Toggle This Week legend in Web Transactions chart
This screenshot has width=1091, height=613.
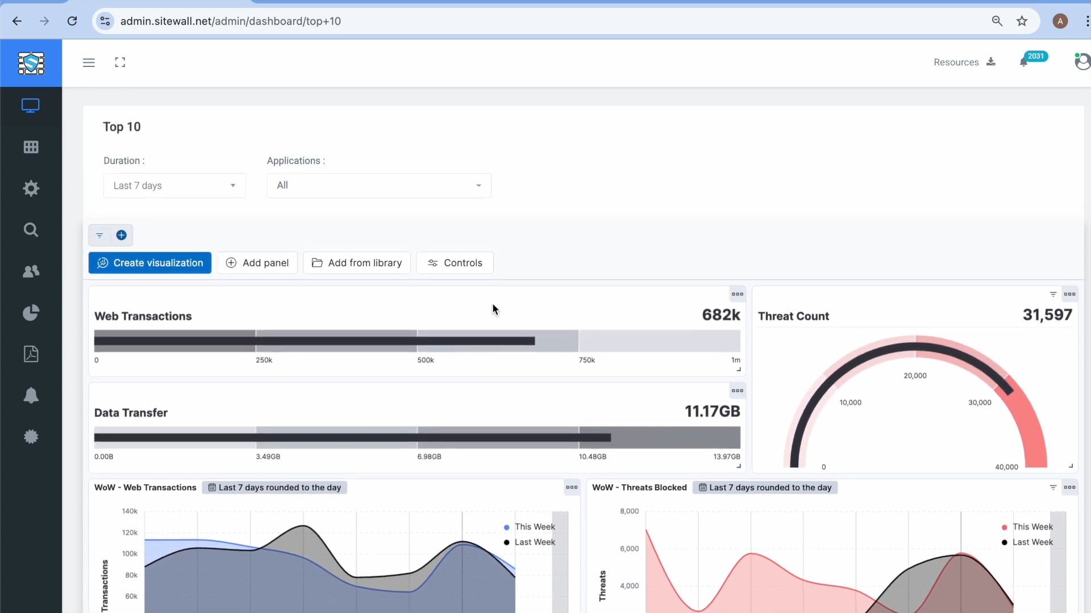coord(529,527)
